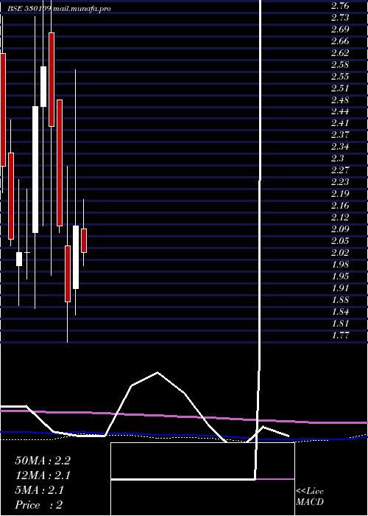Click the 50MA : 2.2 readout
Screen dimensions: 368x516
[43, 461]
